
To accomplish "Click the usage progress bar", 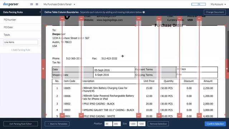I will point(199,4).
